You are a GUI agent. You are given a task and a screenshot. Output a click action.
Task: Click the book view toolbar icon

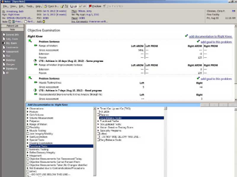pos(72,6)
